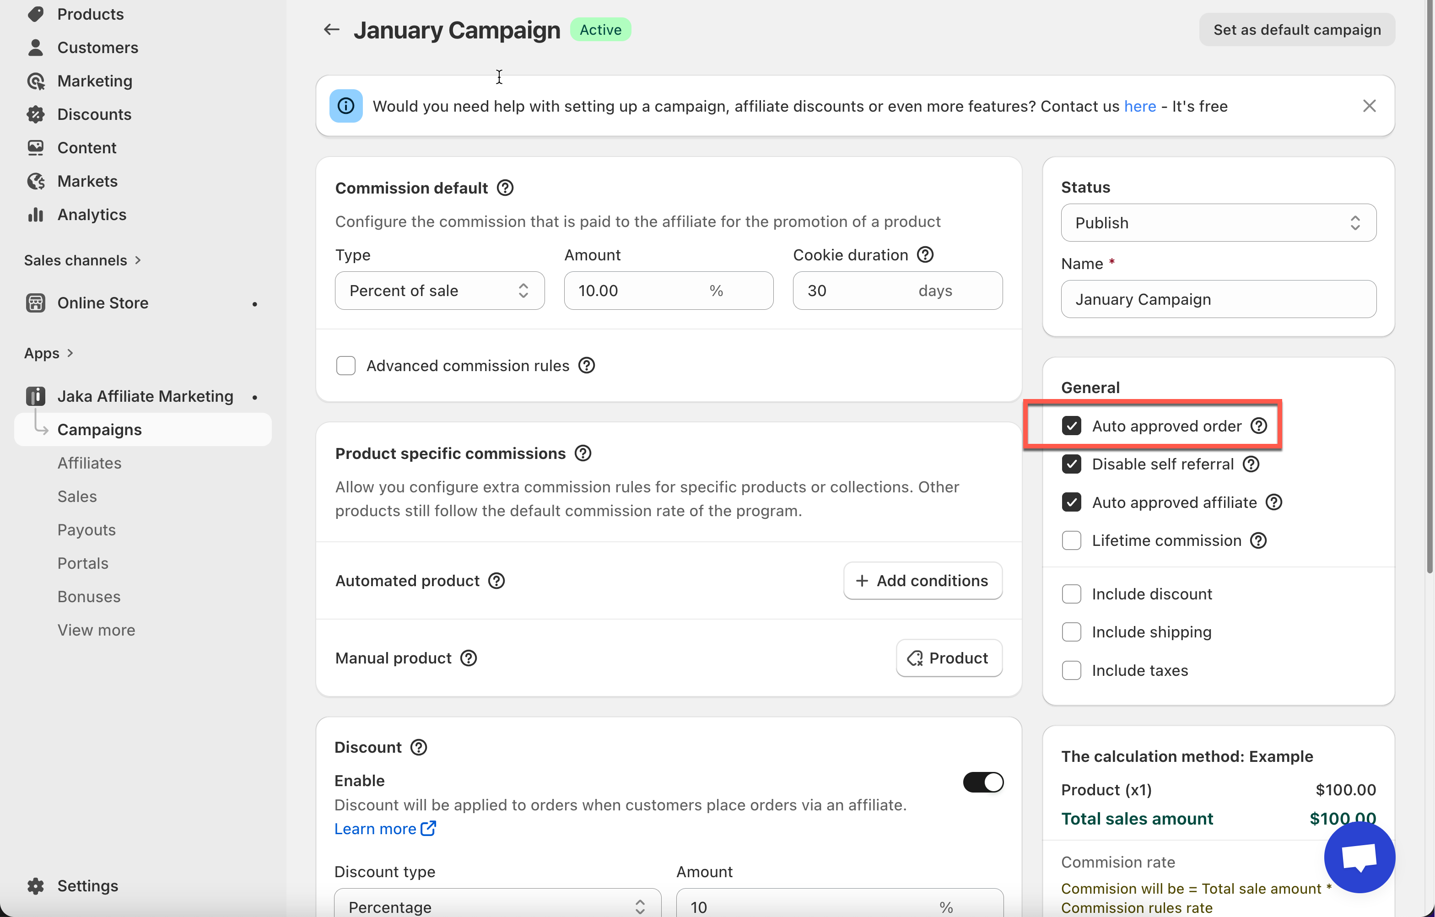This screenshot has height=917, width=1435.
Task: Open the commission Type dropdown
Action: [439, 291]
